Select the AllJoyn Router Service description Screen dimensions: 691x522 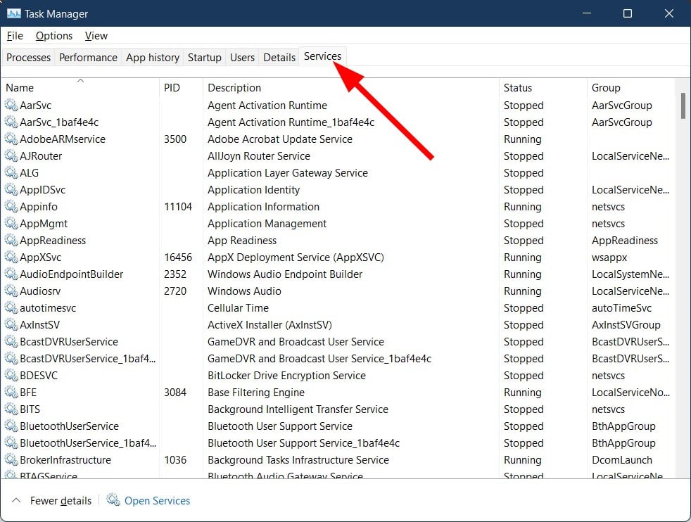(x=259, y=155)
